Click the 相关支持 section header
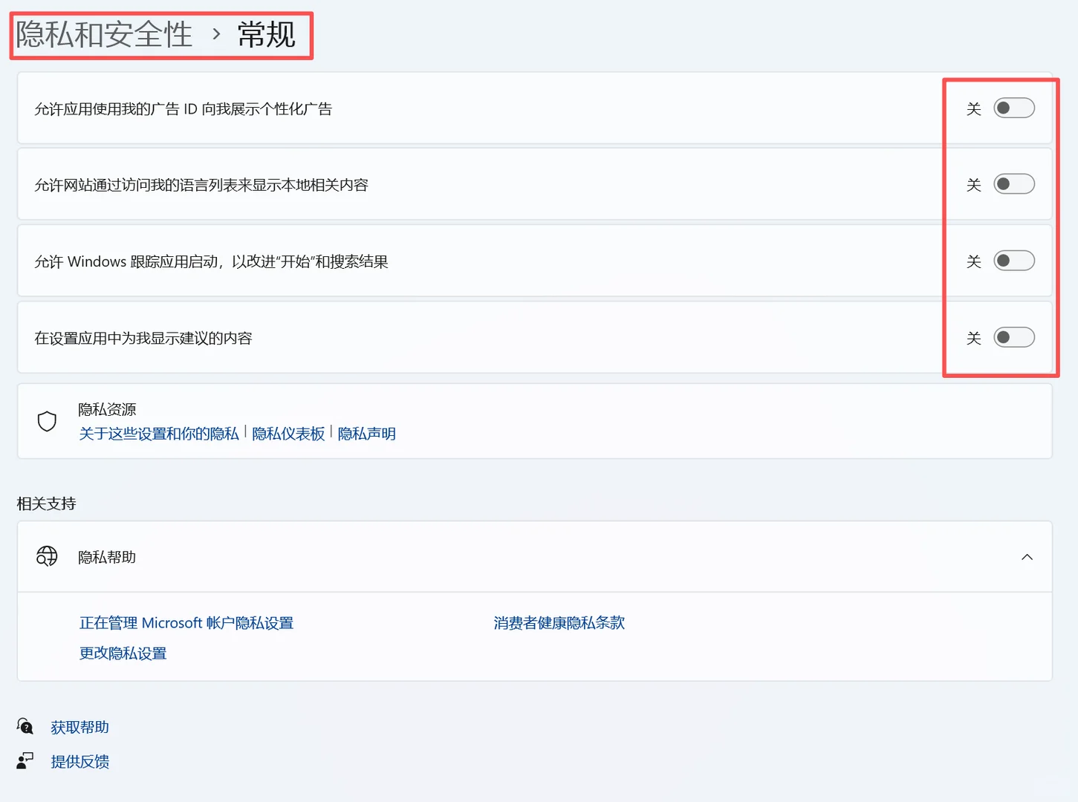The height and width of the screenshot is (802, 1078). [x=46, y=503]
